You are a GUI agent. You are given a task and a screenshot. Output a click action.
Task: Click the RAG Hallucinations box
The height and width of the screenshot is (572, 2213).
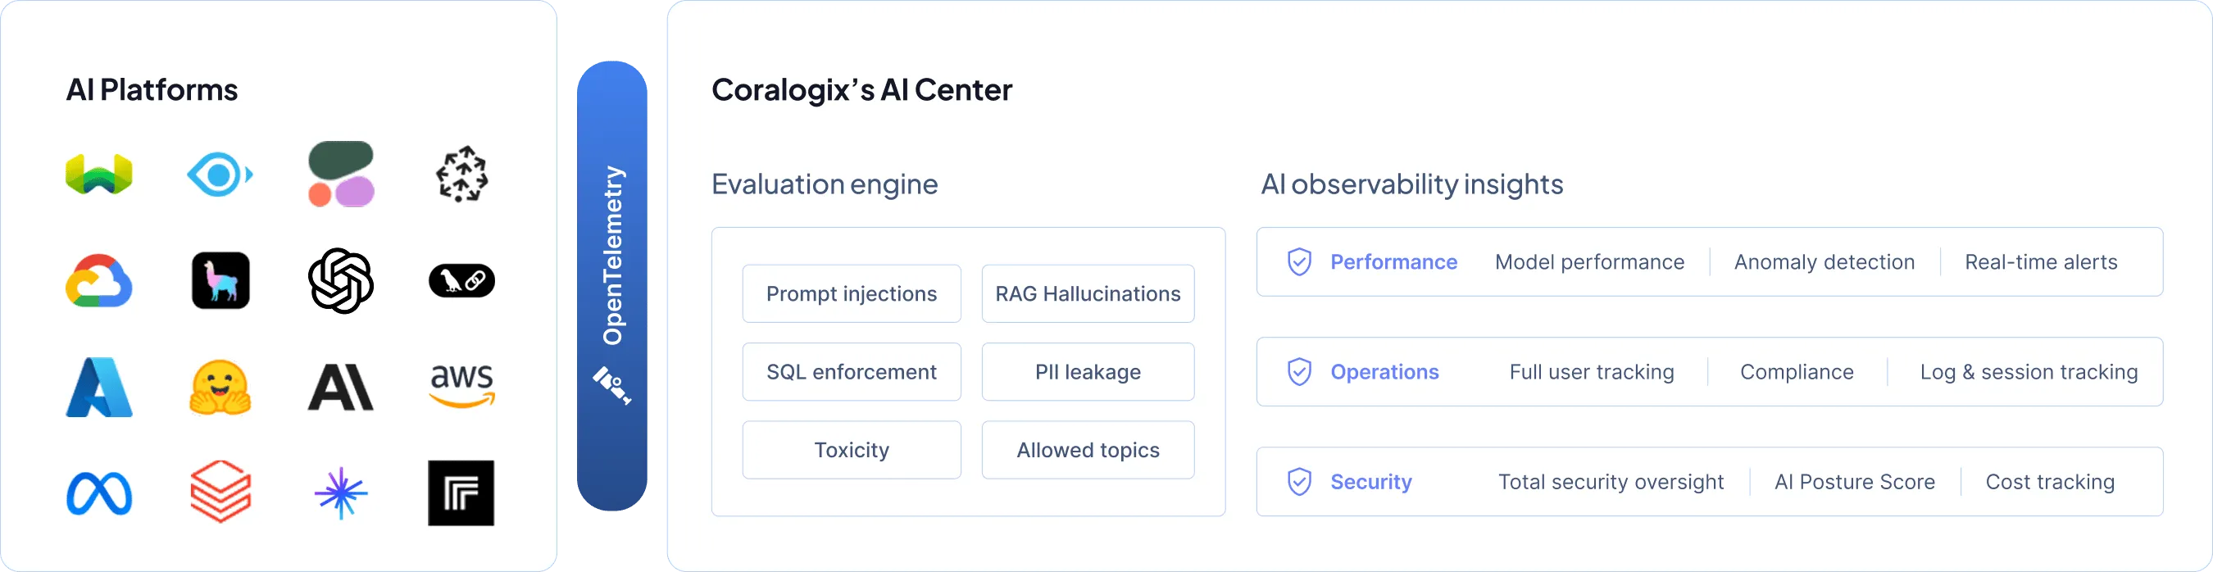[1088, 293]
